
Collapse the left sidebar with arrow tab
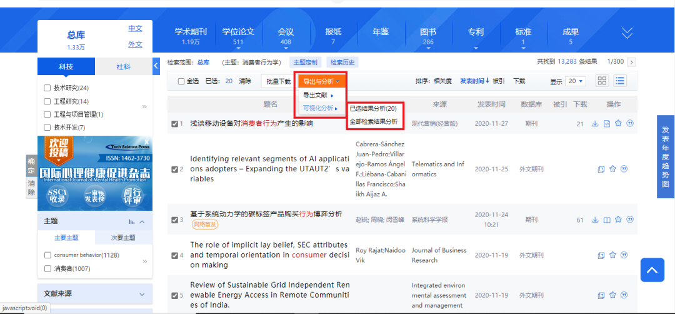coord(156,66)
